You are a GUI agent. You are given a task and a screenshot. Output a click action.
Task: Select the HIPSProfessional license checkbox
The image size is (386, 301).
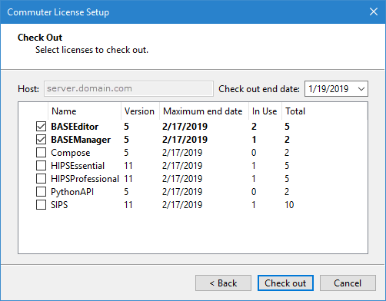[x=41, y=179]
